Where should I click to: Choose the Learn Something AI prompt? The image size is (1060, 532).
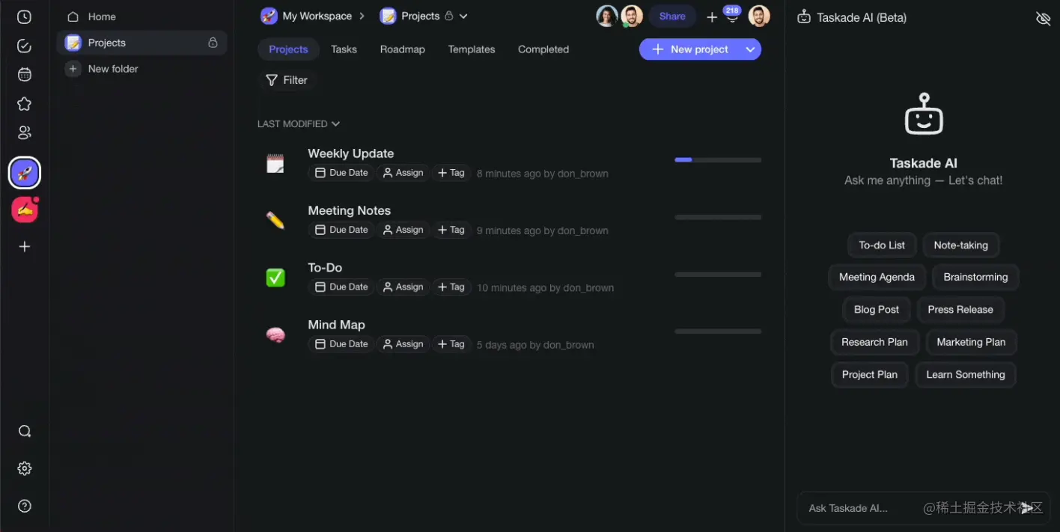tap(966, 375)
